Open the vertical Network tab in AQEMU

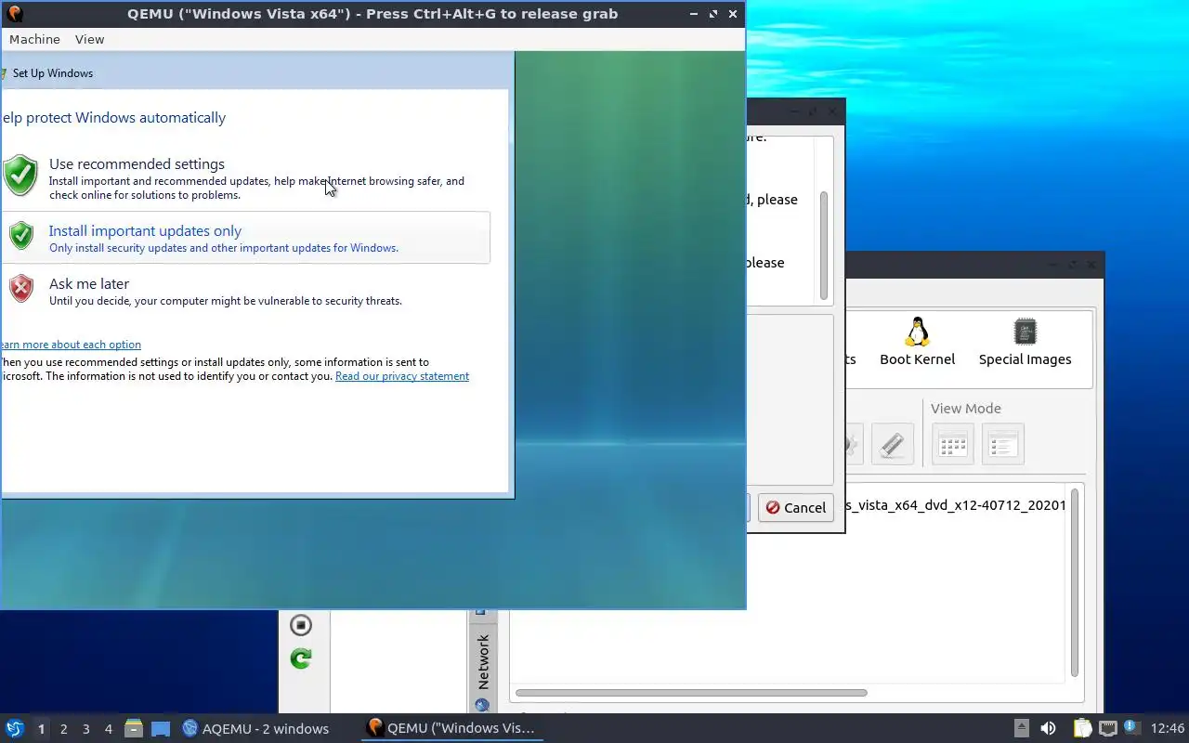tap(482, 659)
